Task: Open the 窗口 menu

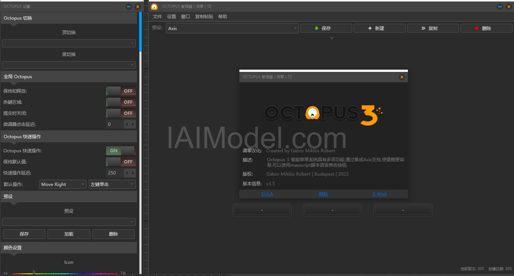Action: click(x=186, y=17)
